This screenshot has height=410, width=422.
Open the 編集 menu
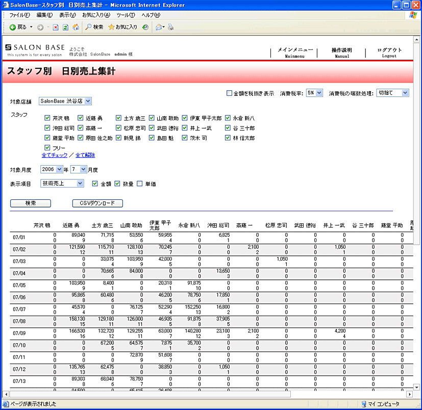[44, 15]
